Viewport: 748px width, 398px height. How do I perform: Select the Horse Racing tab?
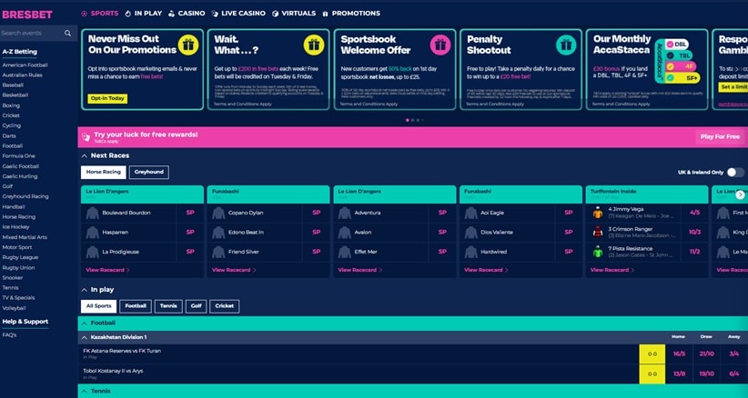[x=104, y=172]
